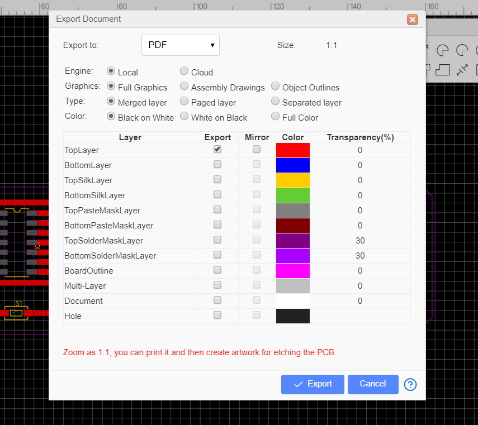Check Export for TopPasteMaskLayer

pos(217,209)
